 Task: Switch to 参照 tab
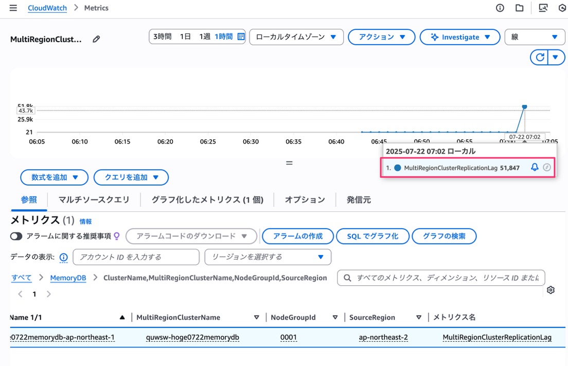click(29, 200)
